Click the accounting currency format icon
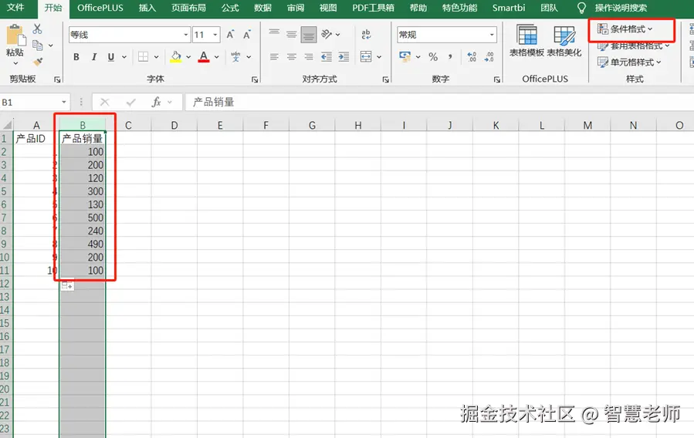This screenshot has width=694, height=438. pos(405,56)
